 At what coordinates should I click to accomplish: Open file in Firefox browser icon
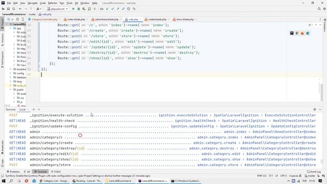(x=302, y=33)
